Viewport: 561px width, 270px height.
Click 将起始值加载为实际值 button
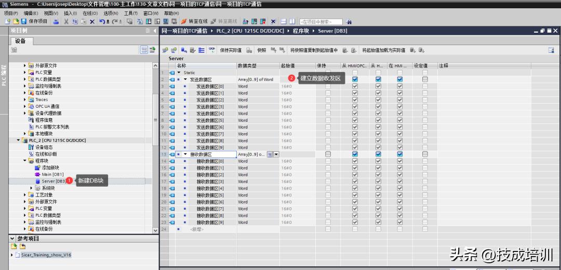coord(384,50)
